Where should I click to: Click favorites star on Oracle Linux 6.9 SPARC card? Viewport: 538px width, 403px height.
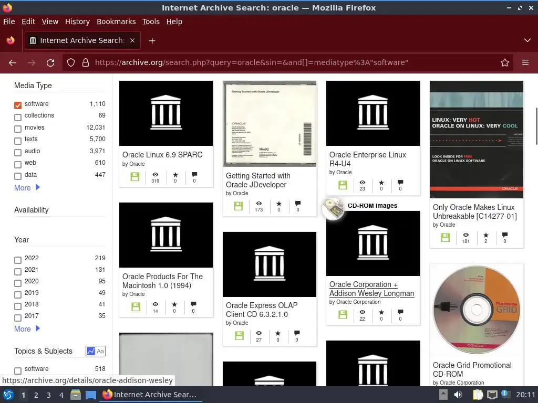175,175
